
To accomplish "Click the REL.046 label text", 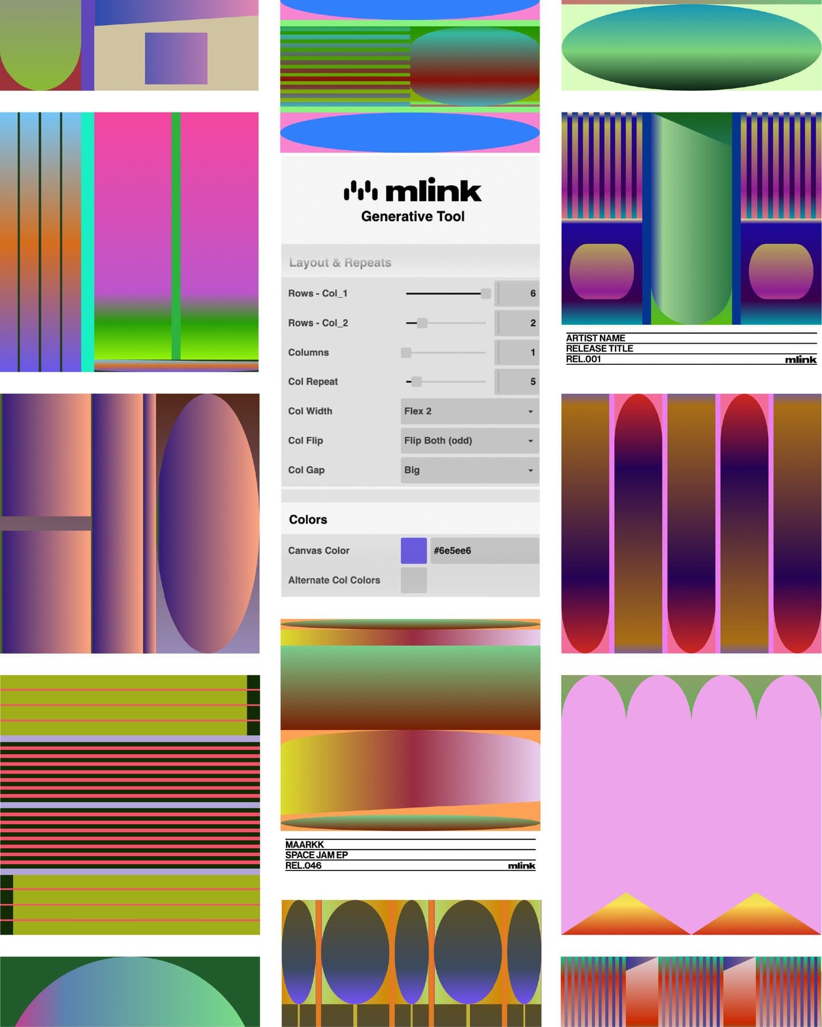I will pos(303,865).
